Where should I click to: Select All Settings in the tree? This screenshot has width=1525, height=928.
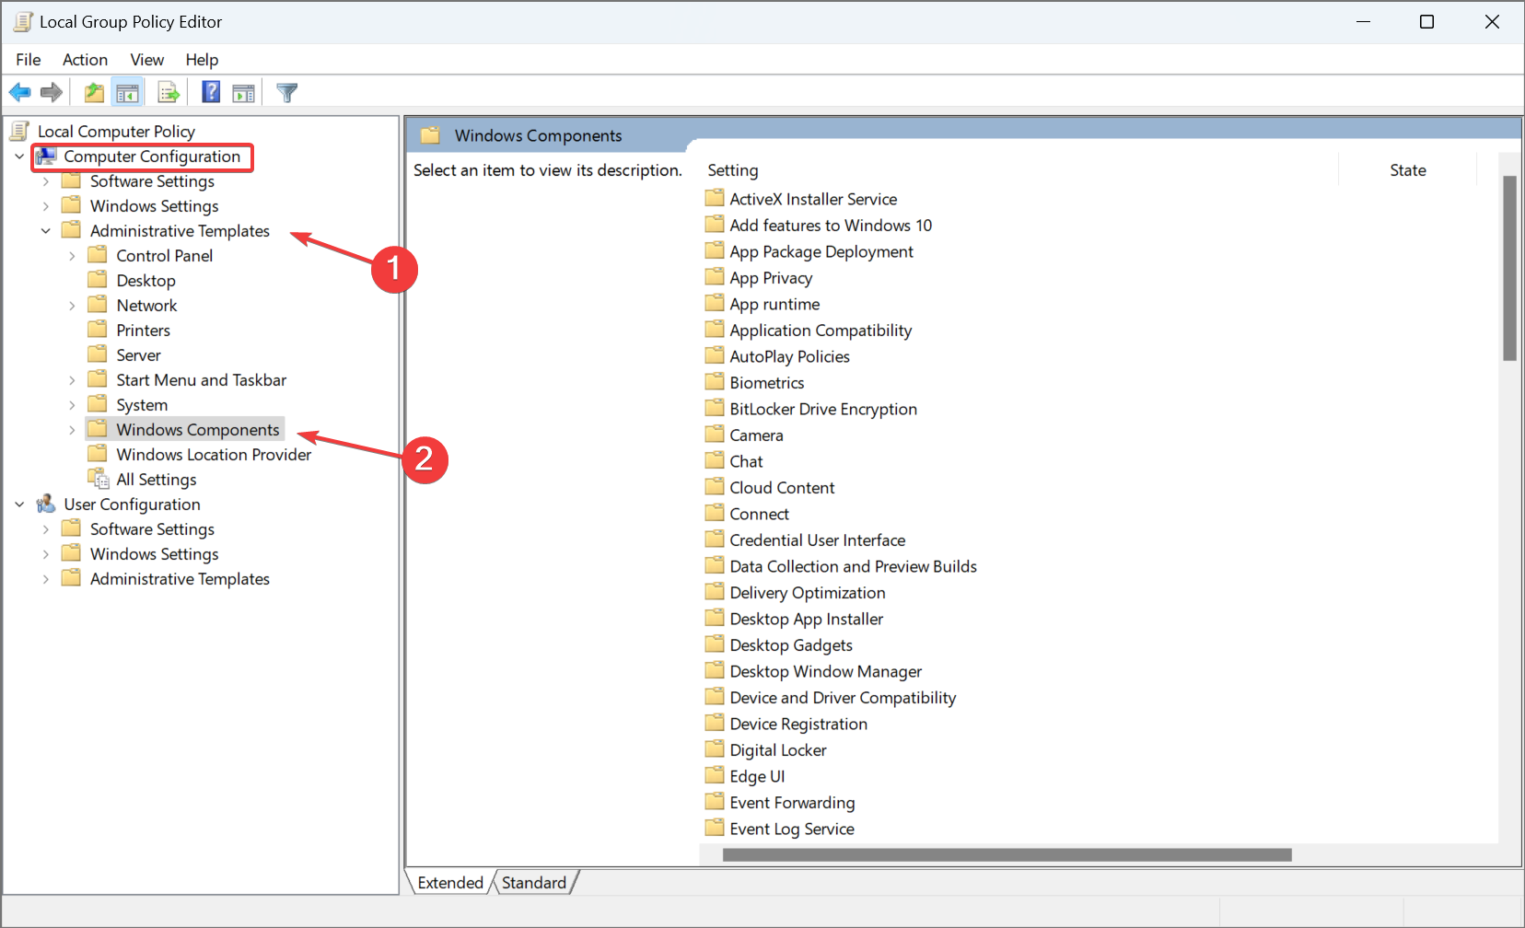point(156,480)
